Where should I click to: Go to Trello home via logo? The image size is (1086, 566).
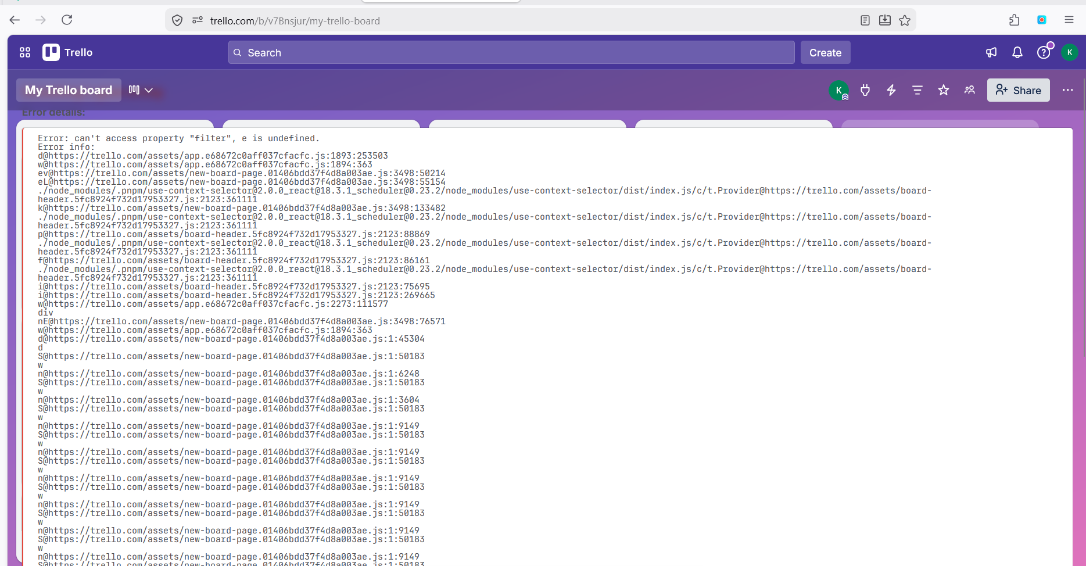point(67,52)
